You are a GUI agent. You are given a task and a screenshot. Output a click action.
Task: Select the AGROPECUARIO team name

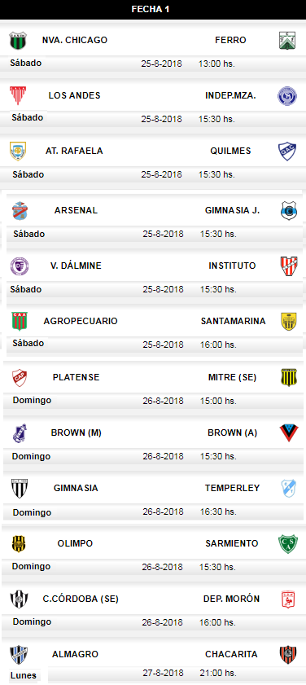pyautogui.click(x=81, y=321)
